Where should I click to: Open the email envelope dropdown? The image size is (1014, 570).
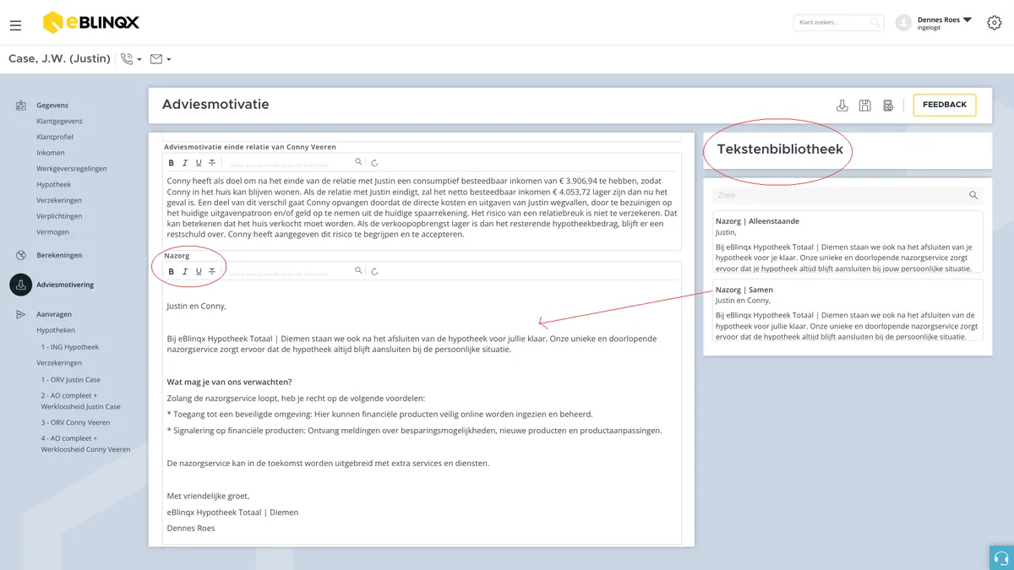click(x=161, y=59)
